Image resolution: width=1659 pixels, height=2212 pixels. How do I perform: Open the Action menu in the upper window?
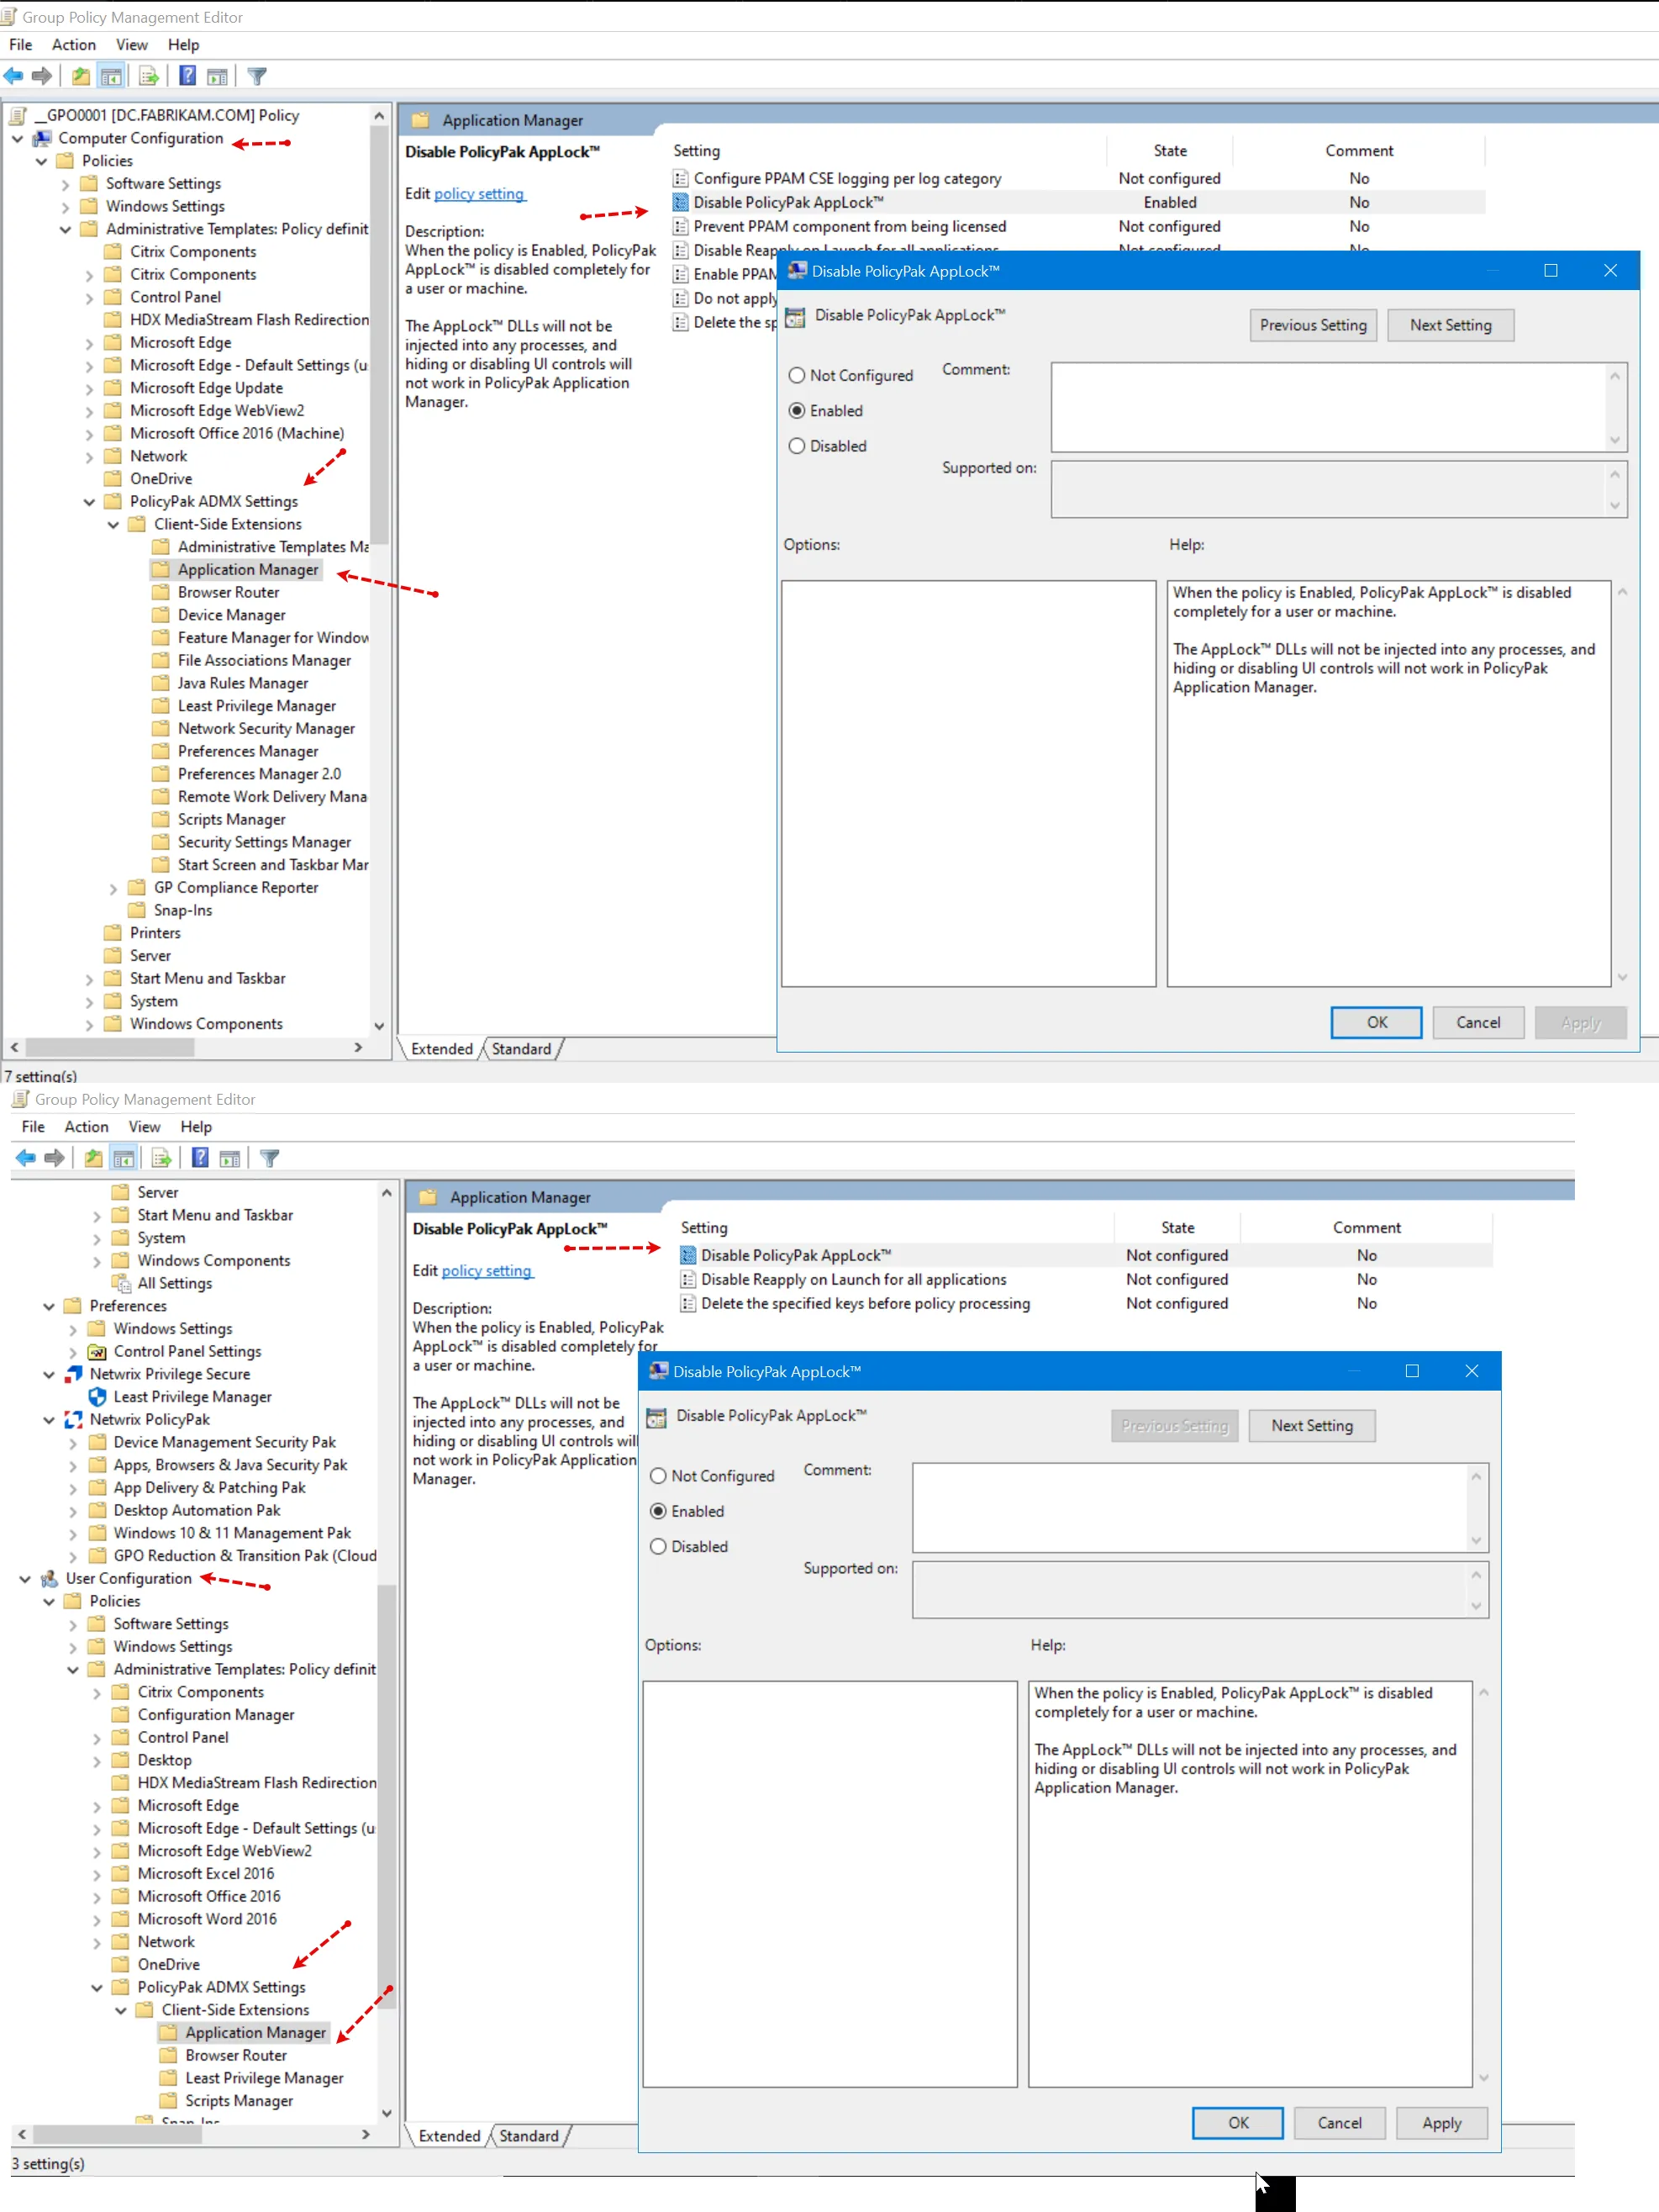click(73, 45)
